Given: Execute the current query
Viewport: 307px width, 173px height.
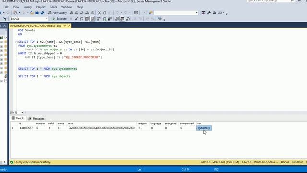Looking at the screenshot, I should click(x=59, y=19).
